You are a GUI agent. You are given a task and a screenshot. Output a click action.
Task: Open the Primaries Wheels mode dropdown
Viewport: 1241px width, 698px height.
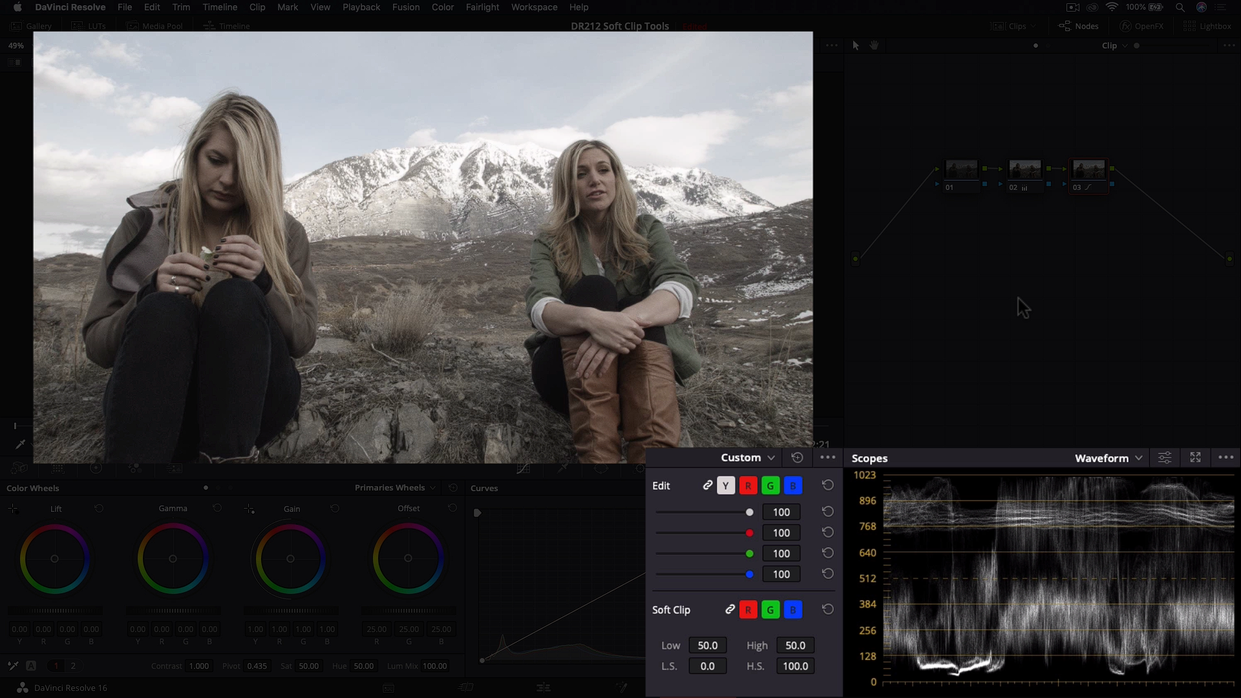coord(395,488)
